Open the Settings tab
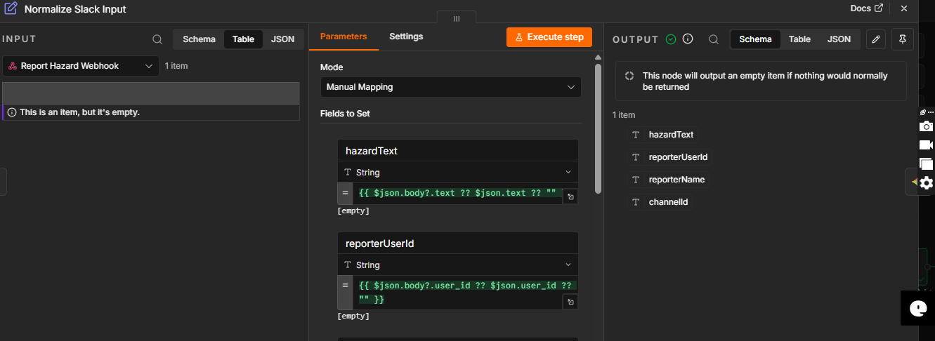This screenshot has width=935, height=341. pos(406,36)
